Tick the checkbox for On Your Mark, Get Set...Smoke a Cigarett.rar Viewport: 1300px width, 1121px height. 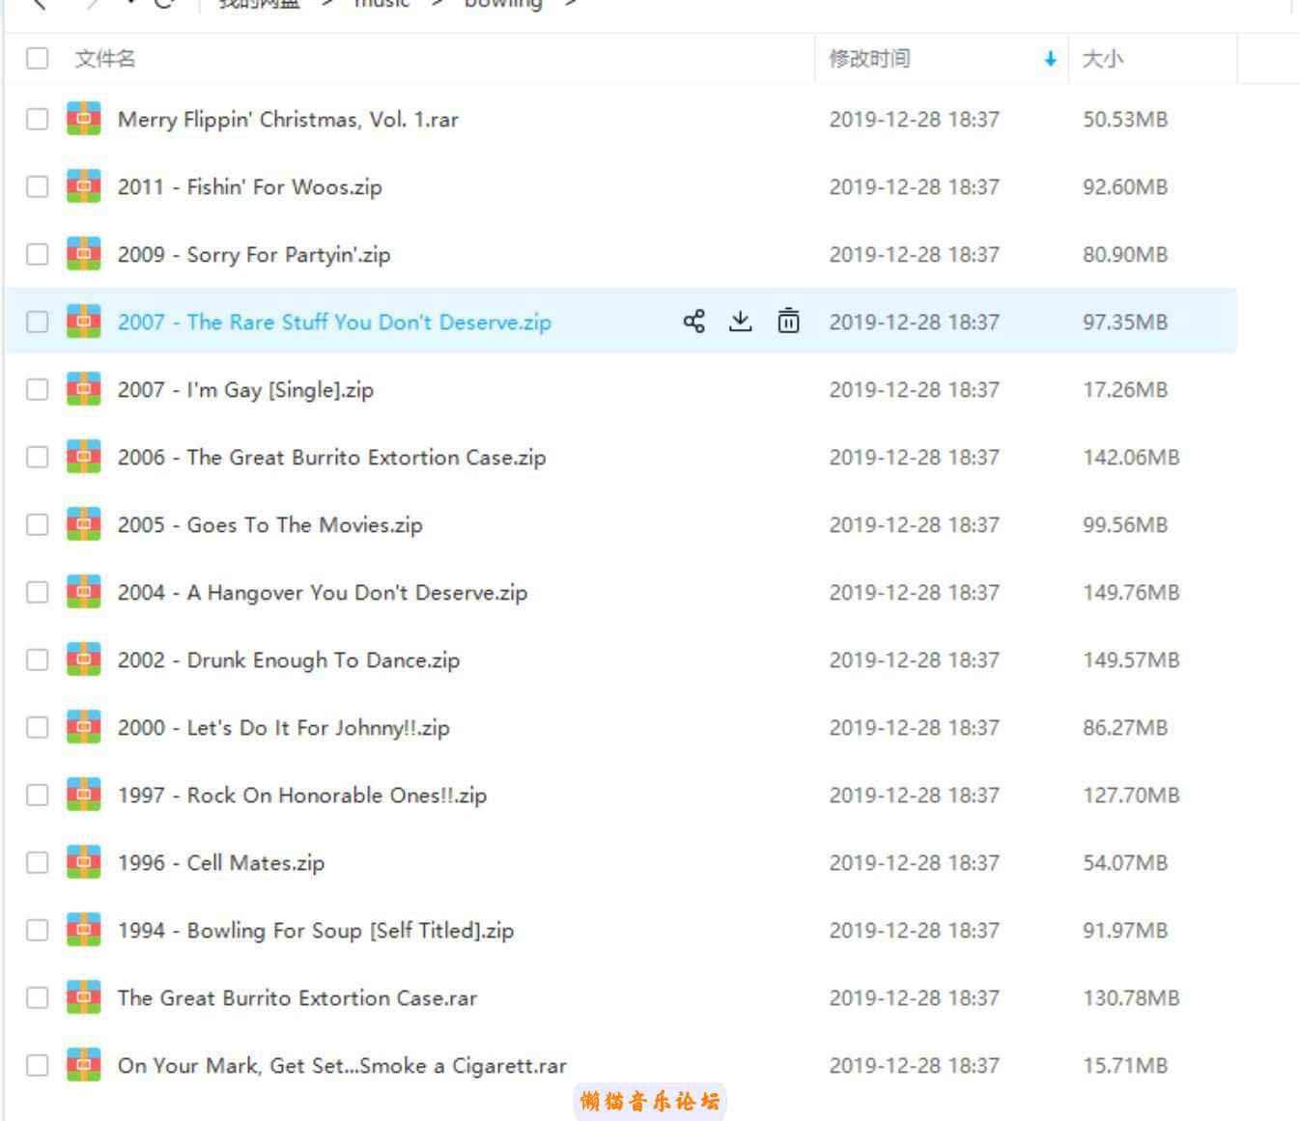(37, 1065)
